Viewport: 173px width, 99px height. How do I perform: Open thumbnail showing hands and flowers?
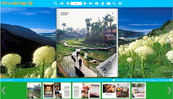(116, 91)
